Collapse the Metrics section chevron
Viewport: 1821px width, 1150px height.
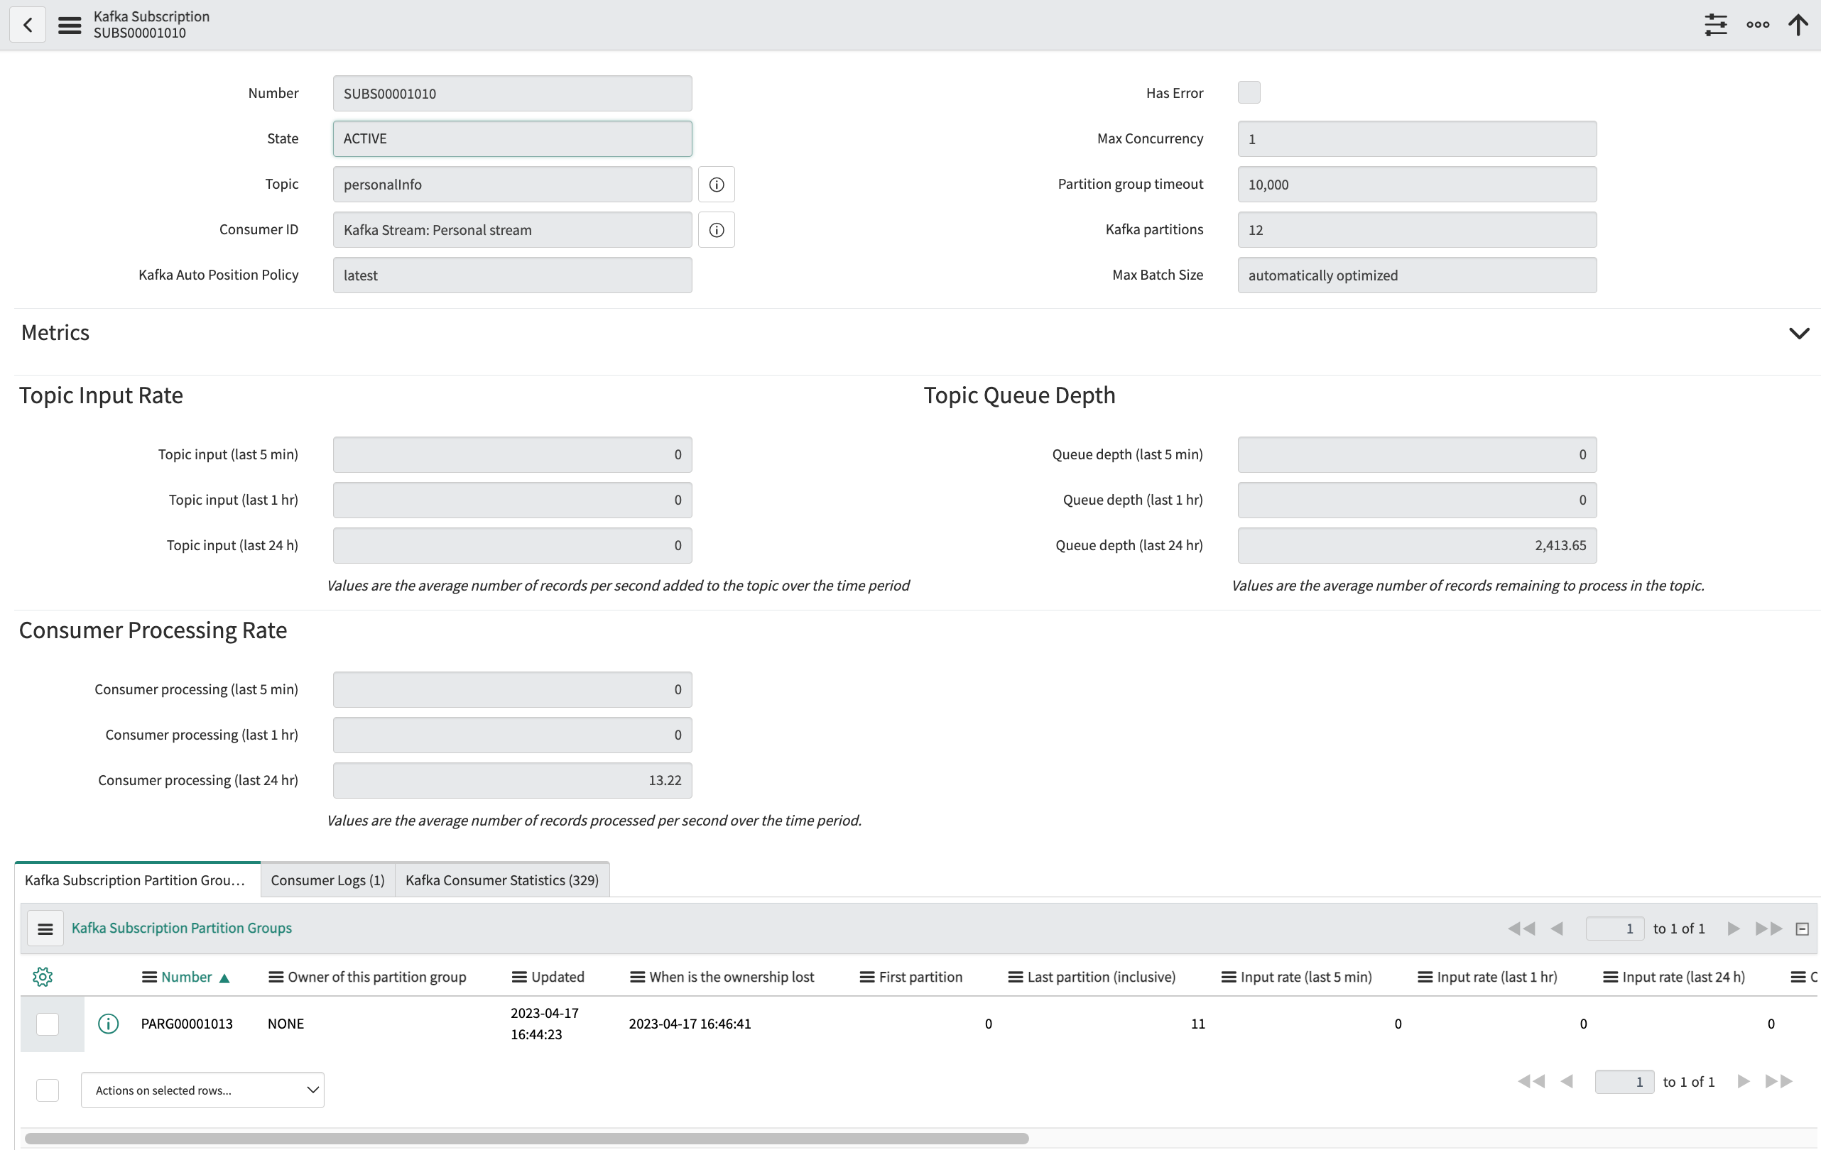[1799, 334]
